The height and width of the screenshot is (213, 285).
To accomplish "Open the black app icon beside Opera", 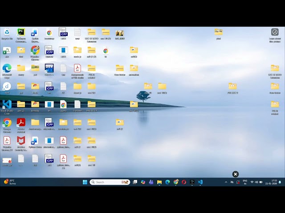I will (192, 182).
